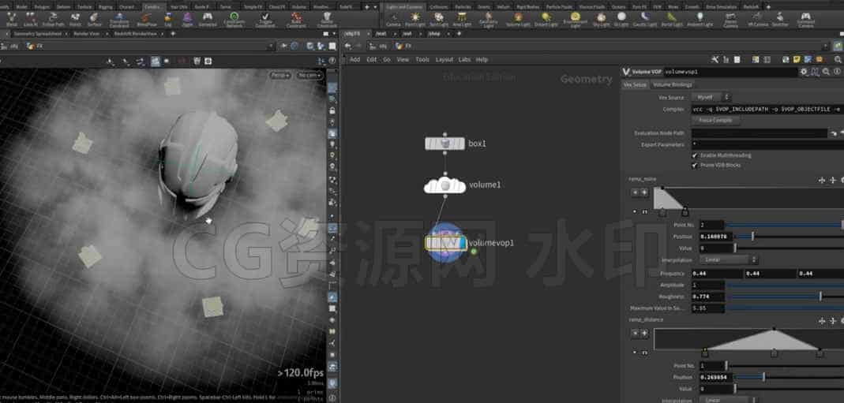844x403 pixels.
Task: Click the Camera shelf tool
Action: 393,20
